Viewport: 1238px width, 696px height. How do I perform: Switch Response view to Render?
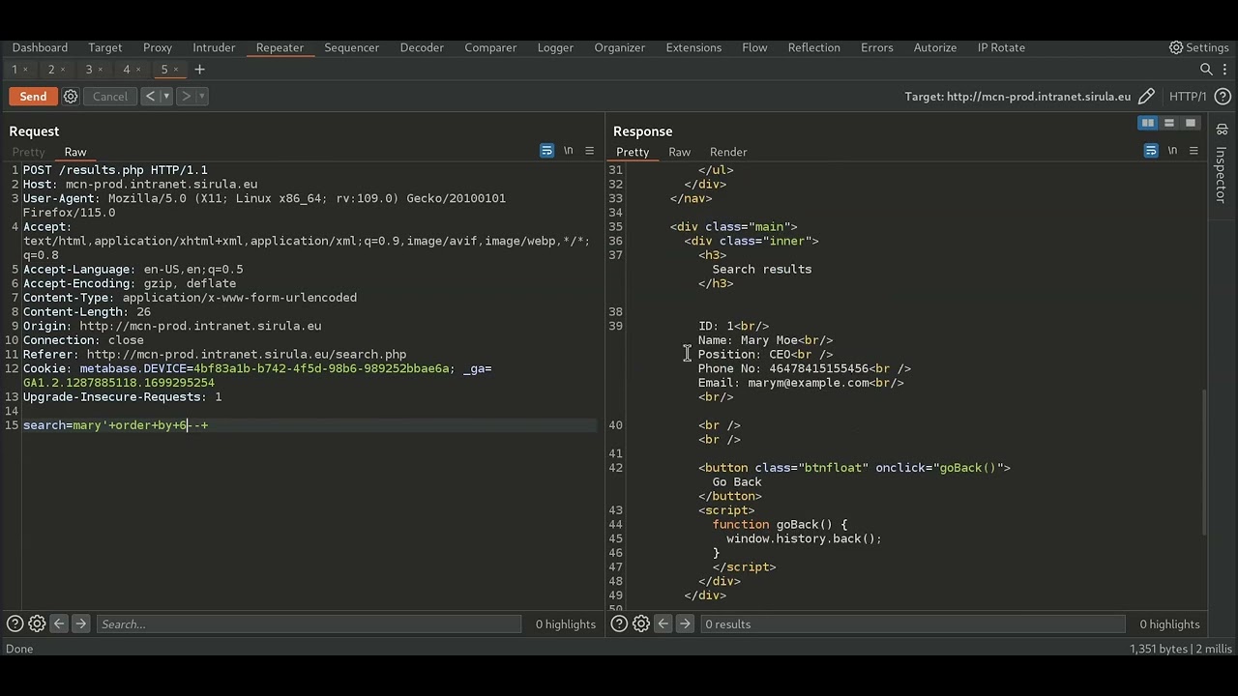pos(728,152)
